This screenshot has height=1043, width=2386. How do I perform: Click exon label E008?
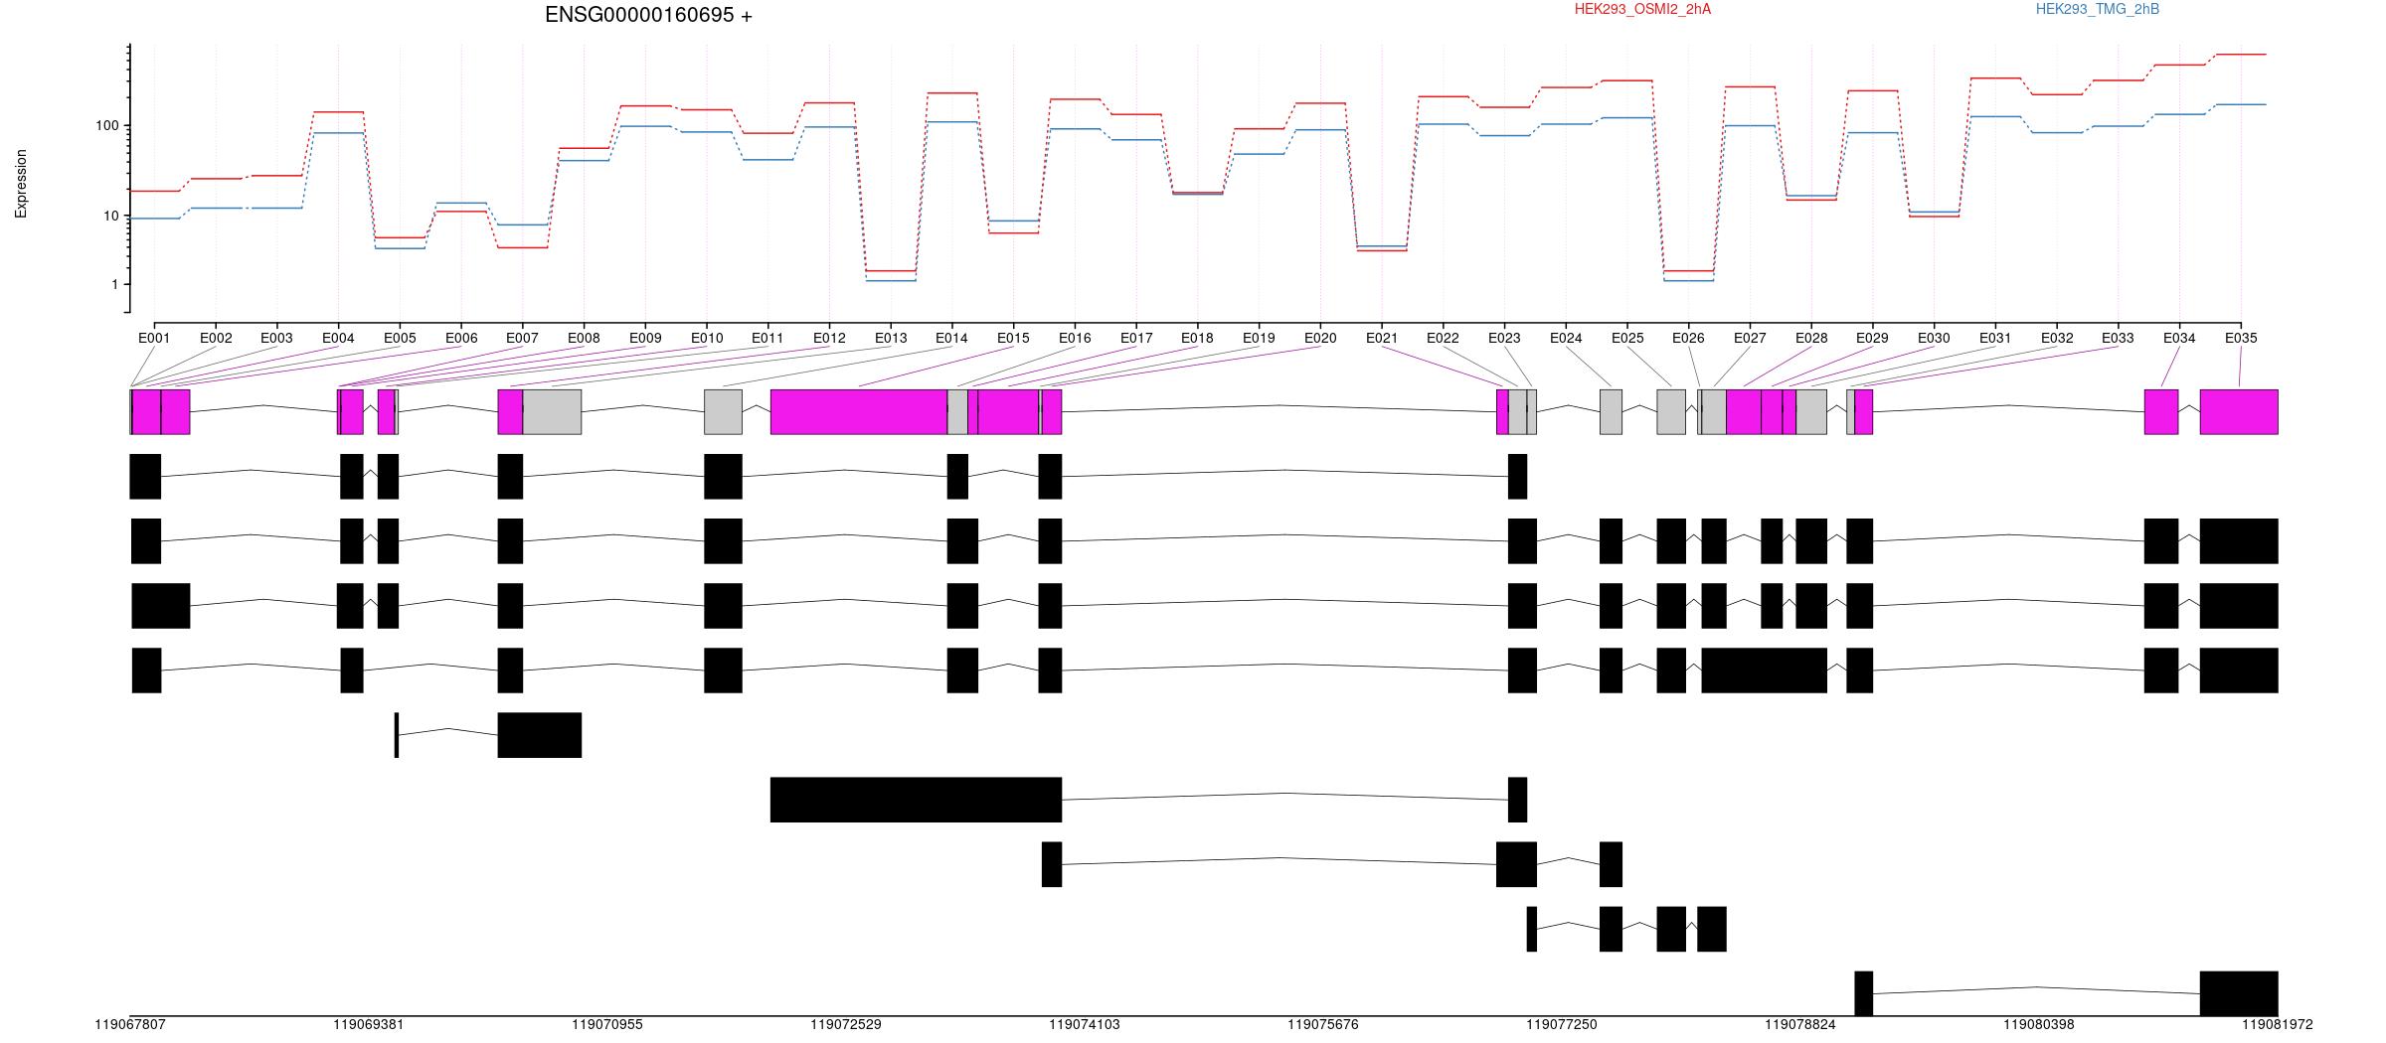584,338
